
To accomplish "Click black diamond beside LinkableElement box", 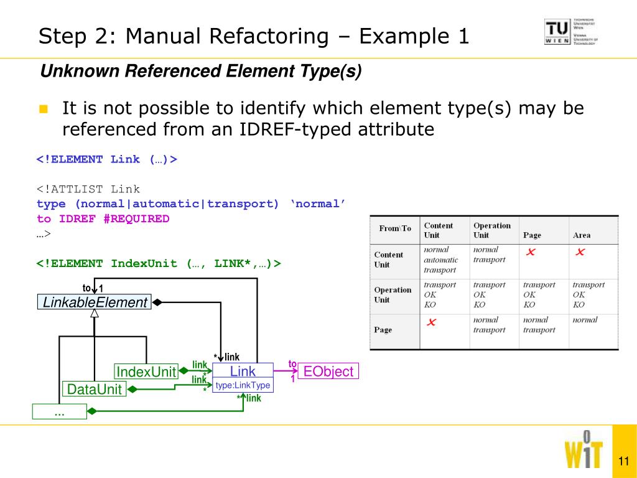I will click(x=157, y=302).
